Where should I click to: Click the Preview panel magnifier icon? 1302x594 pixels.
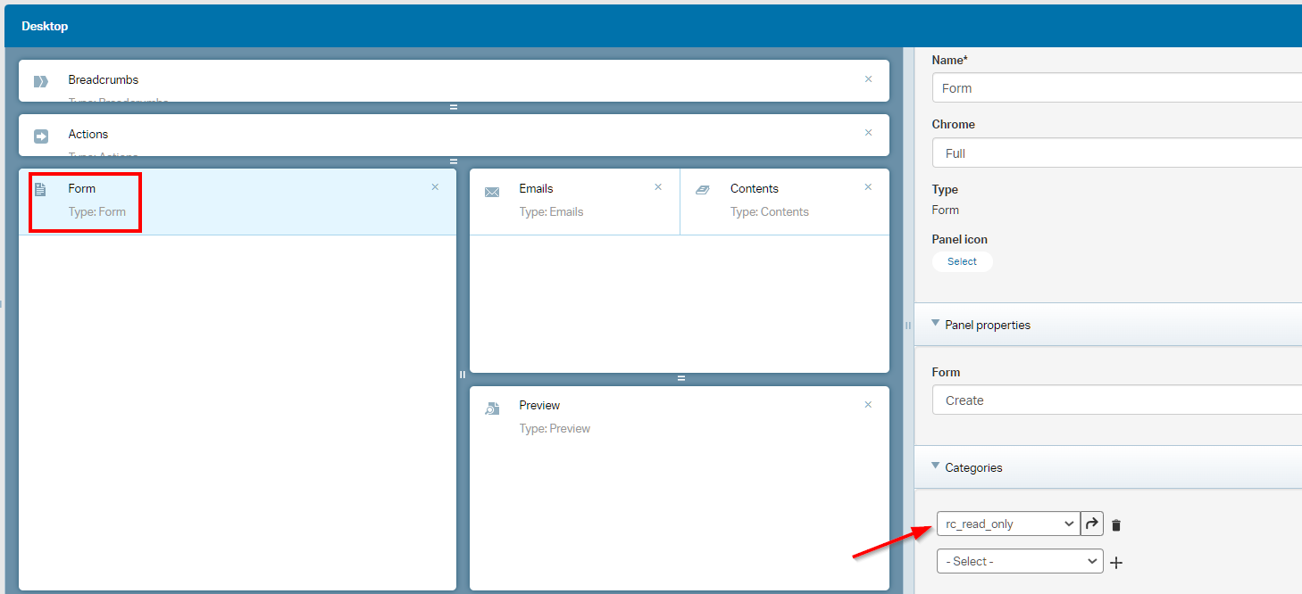pyautogui.click(x=492, y=408)
